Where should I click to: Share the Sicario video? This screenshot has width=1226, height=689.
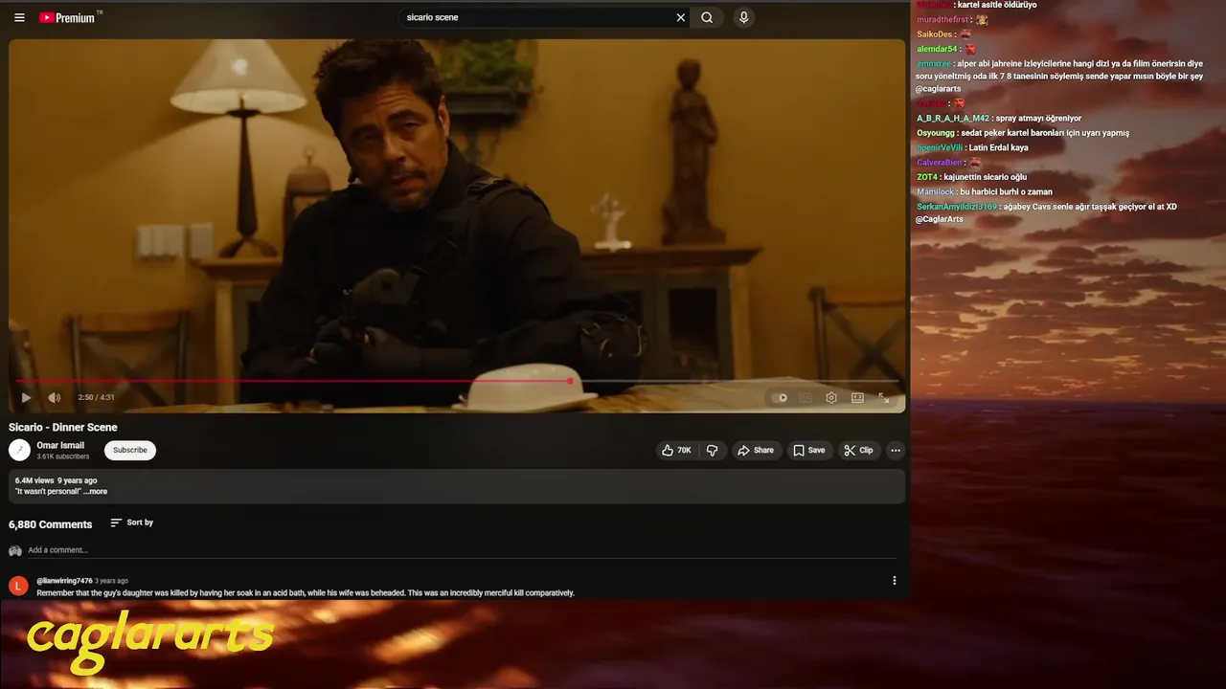click(x=755, y=450)
